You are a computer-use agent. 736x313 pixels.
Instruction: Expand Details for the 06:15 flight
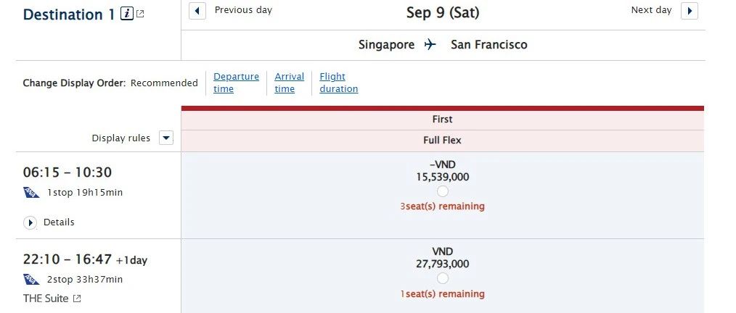tap(30, 222)
